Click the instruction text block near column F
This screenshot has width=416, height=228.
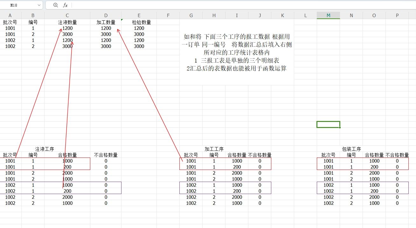[x=237, y=52]
